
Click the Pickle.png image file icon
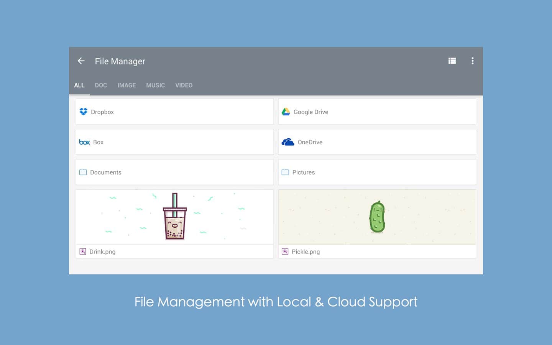point(285,251)
